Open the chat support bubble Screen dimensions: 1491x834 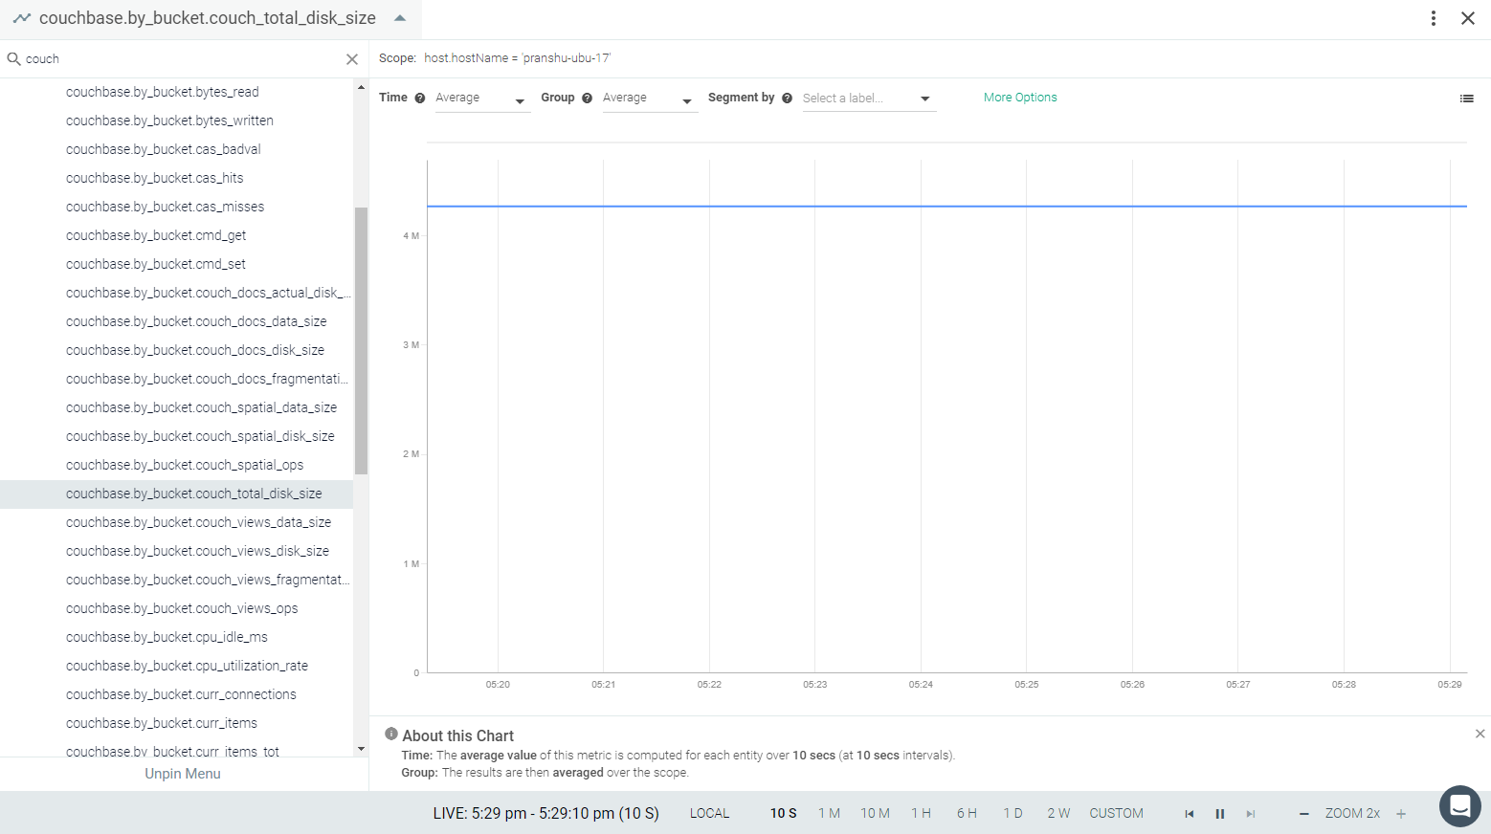pyautogui.click(x=1460, y=806)
